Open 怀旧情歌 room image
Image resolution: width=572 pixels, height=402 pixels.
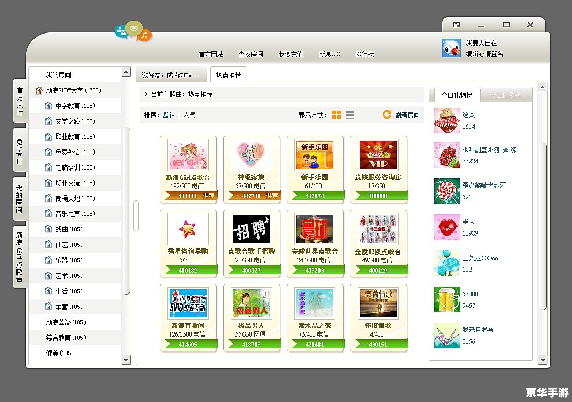coord(378,303)
